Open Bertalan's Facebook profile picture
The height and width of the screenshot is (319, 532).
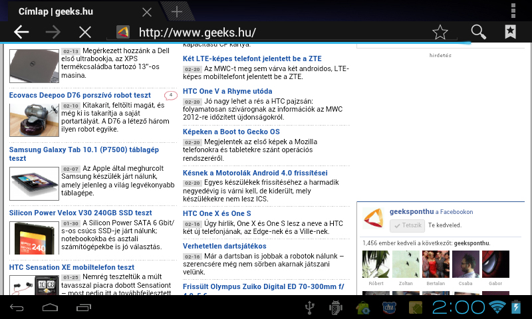(x=436, y=265)
